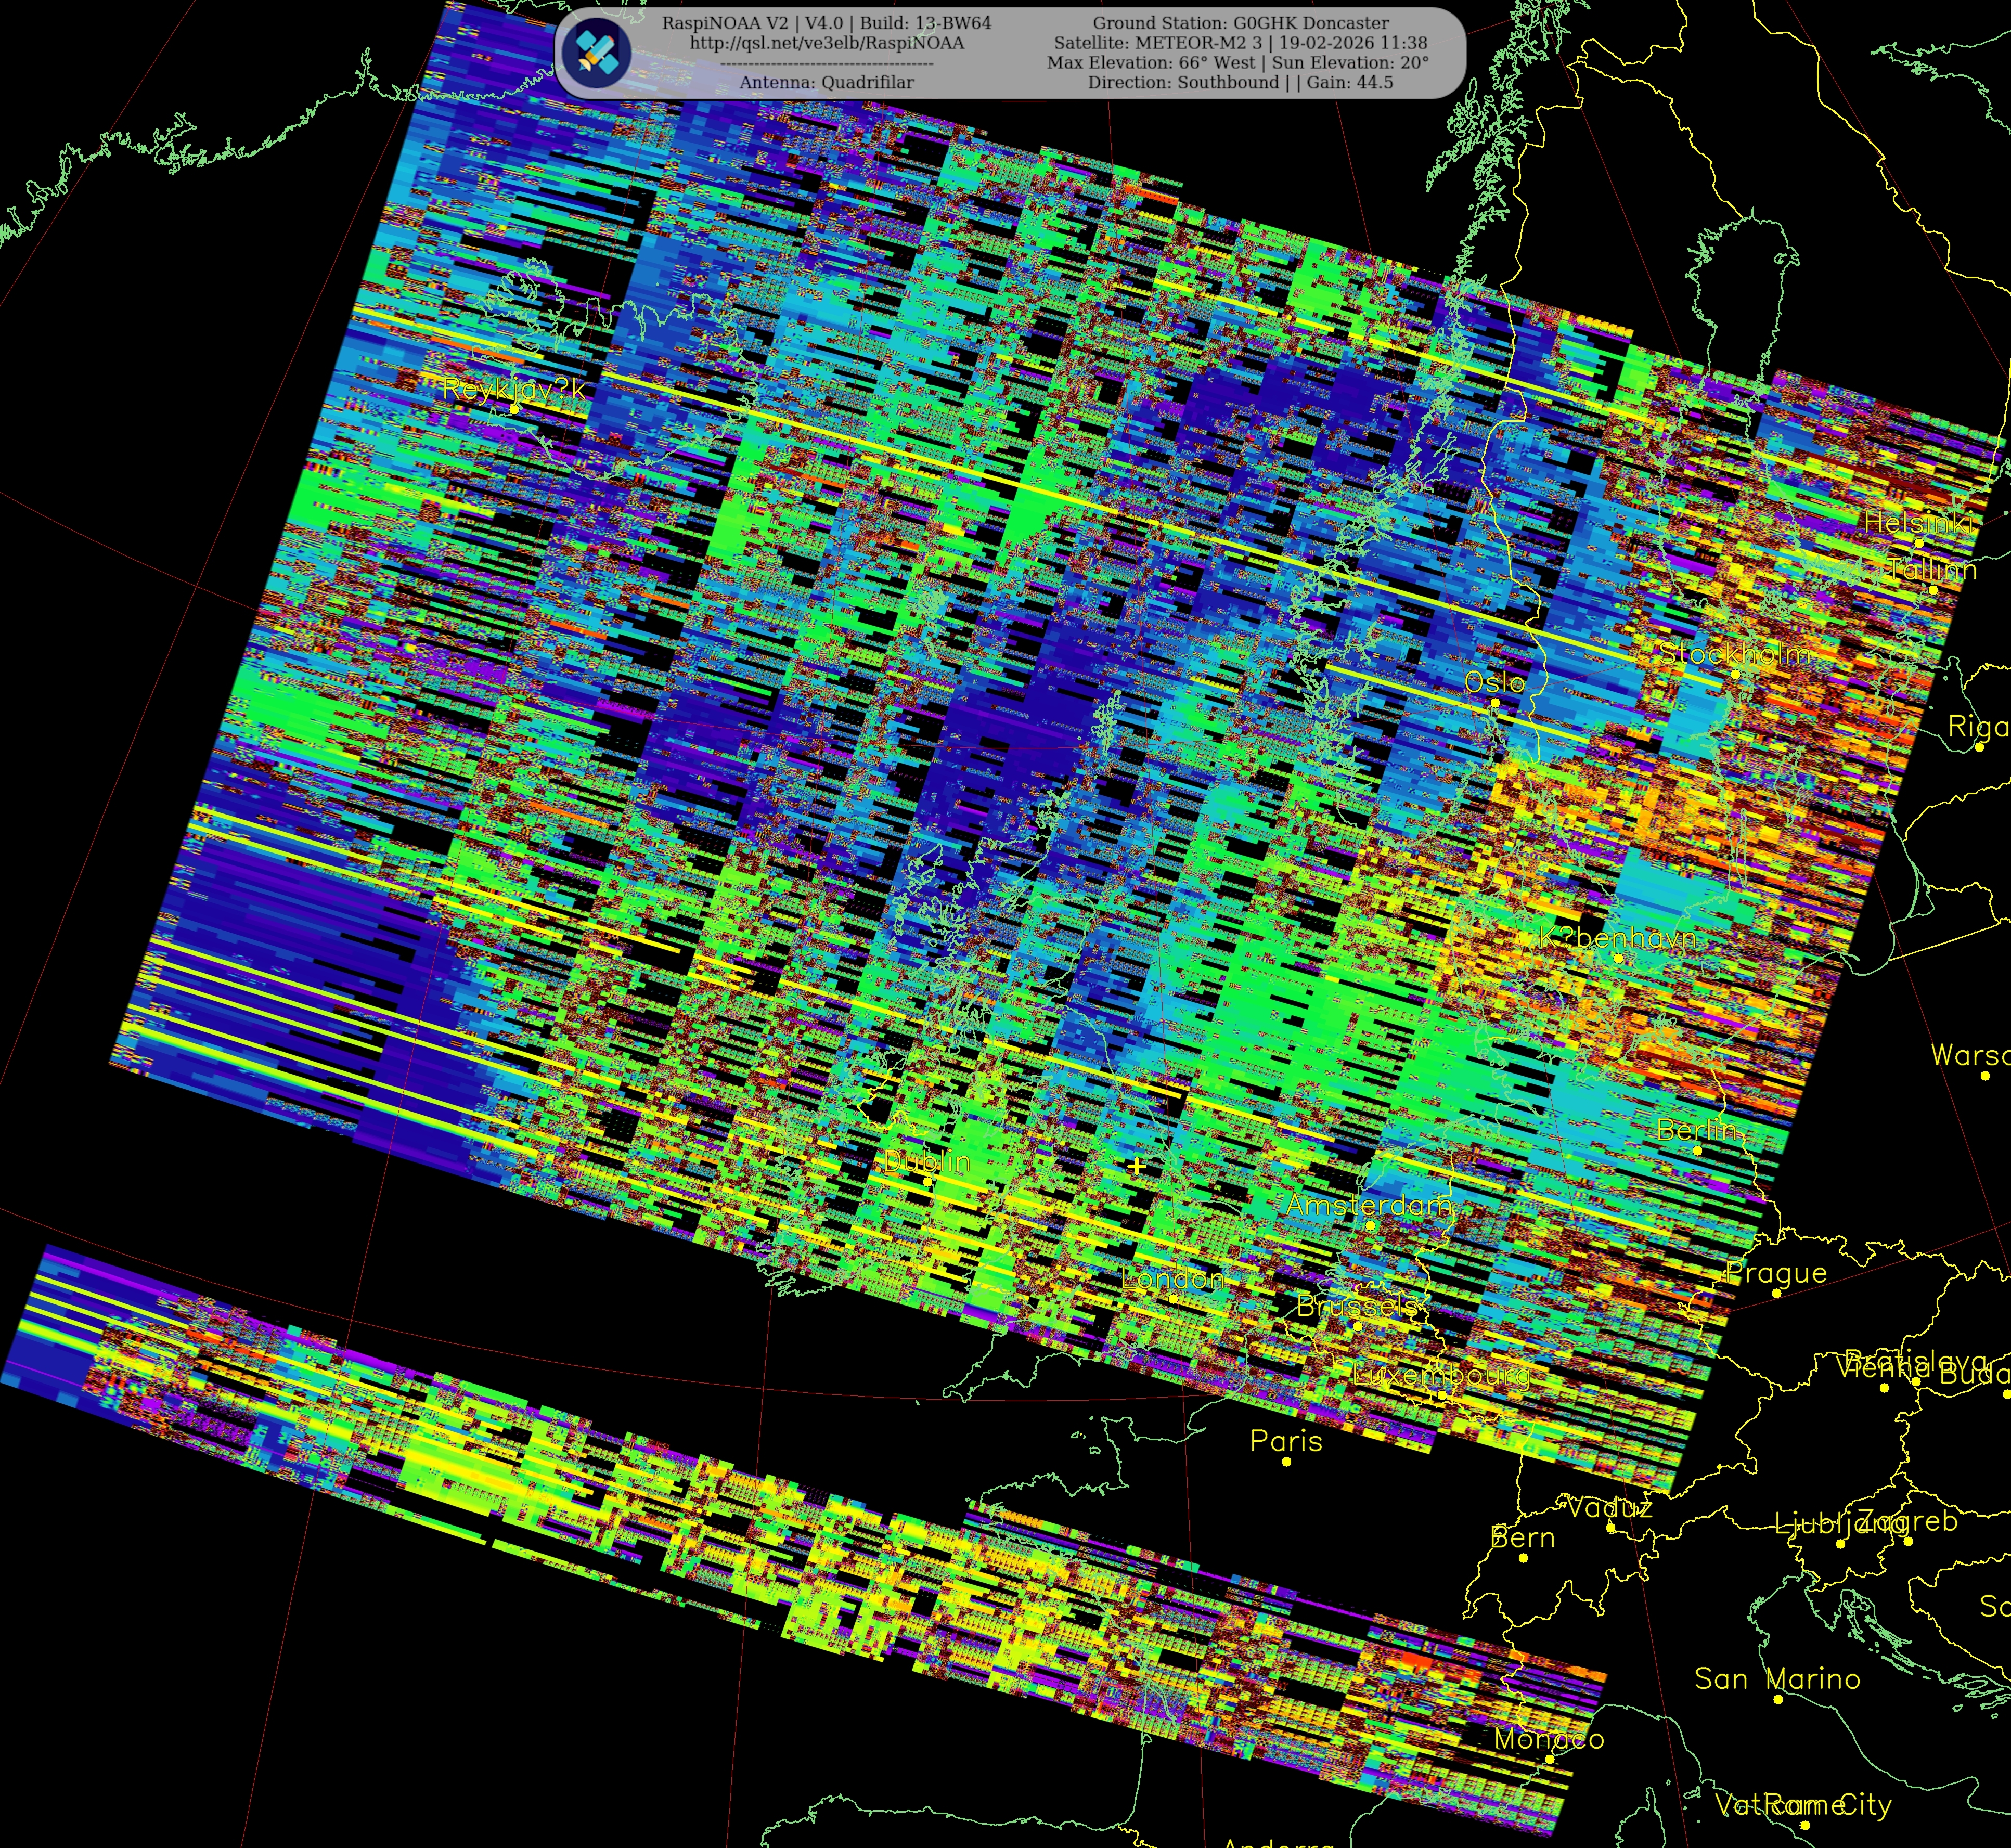Screen dimensions: 2011x1848
Task: Click the Prague city label
Action: coord(1776,1273)
